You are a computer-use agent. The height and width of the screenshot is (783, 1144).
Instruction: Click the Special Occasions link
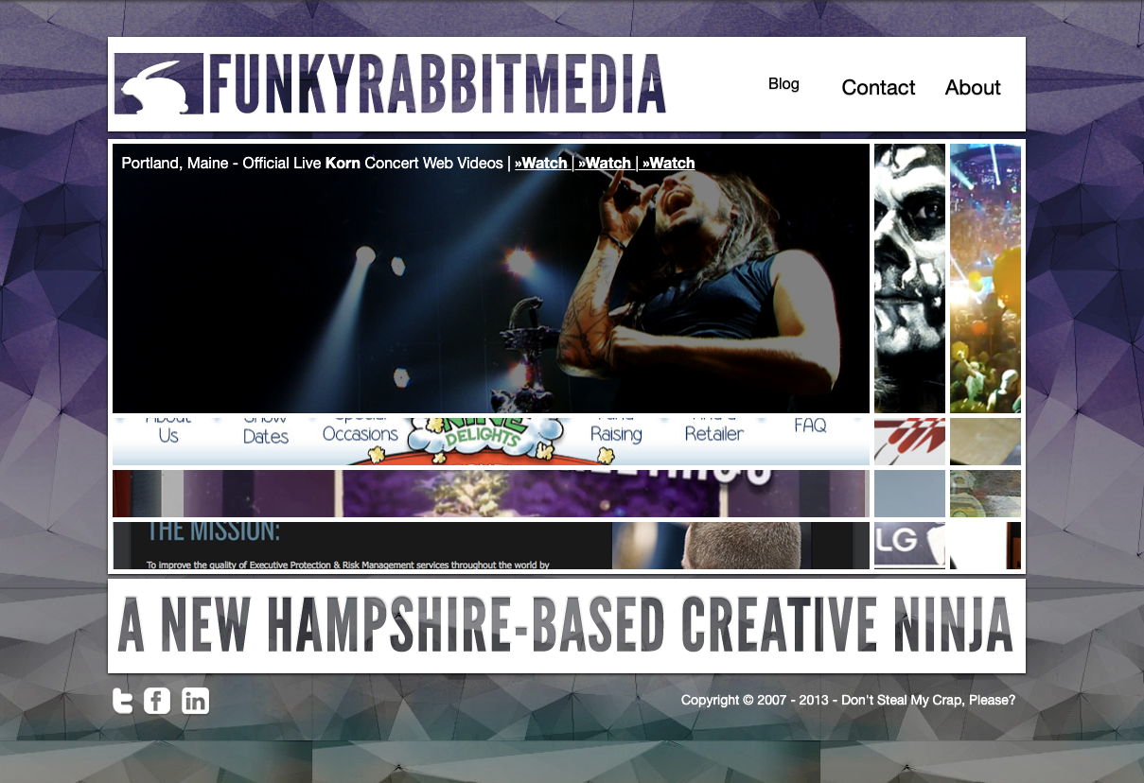tap(361, 426)
